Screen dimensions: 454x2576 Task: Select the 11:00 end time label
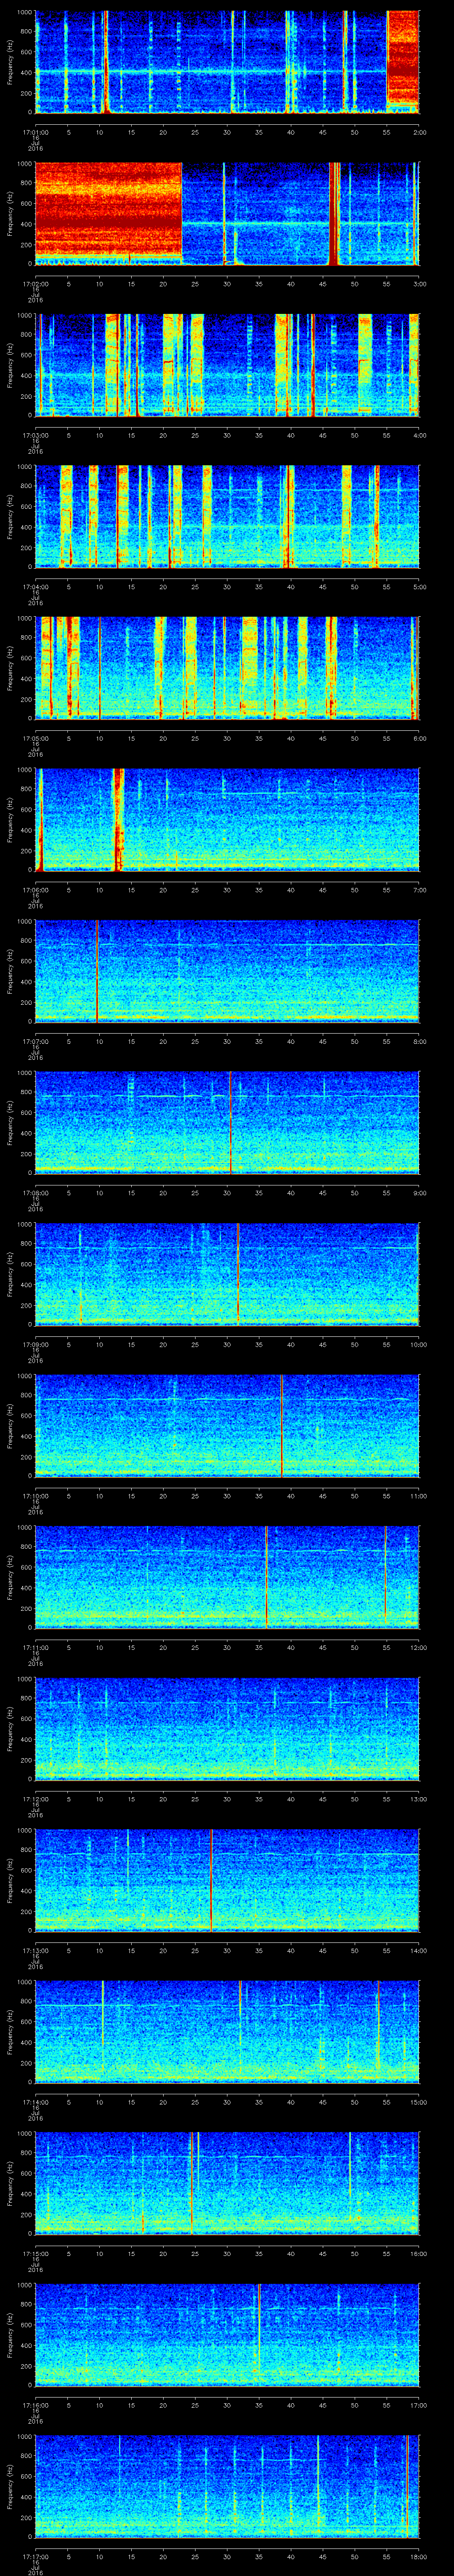pyautogui.click(x=418, y=1495)
